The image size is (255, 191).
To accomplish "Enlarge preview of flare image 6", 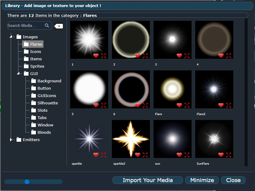I will pyautogui.click(x=145, y=105).
